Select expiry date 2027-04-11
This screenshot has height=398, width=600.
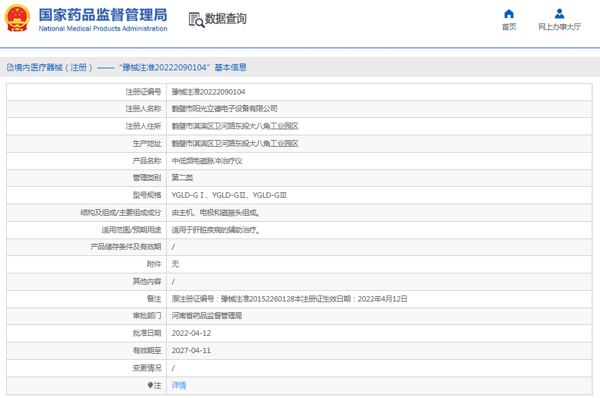(192, 350)
